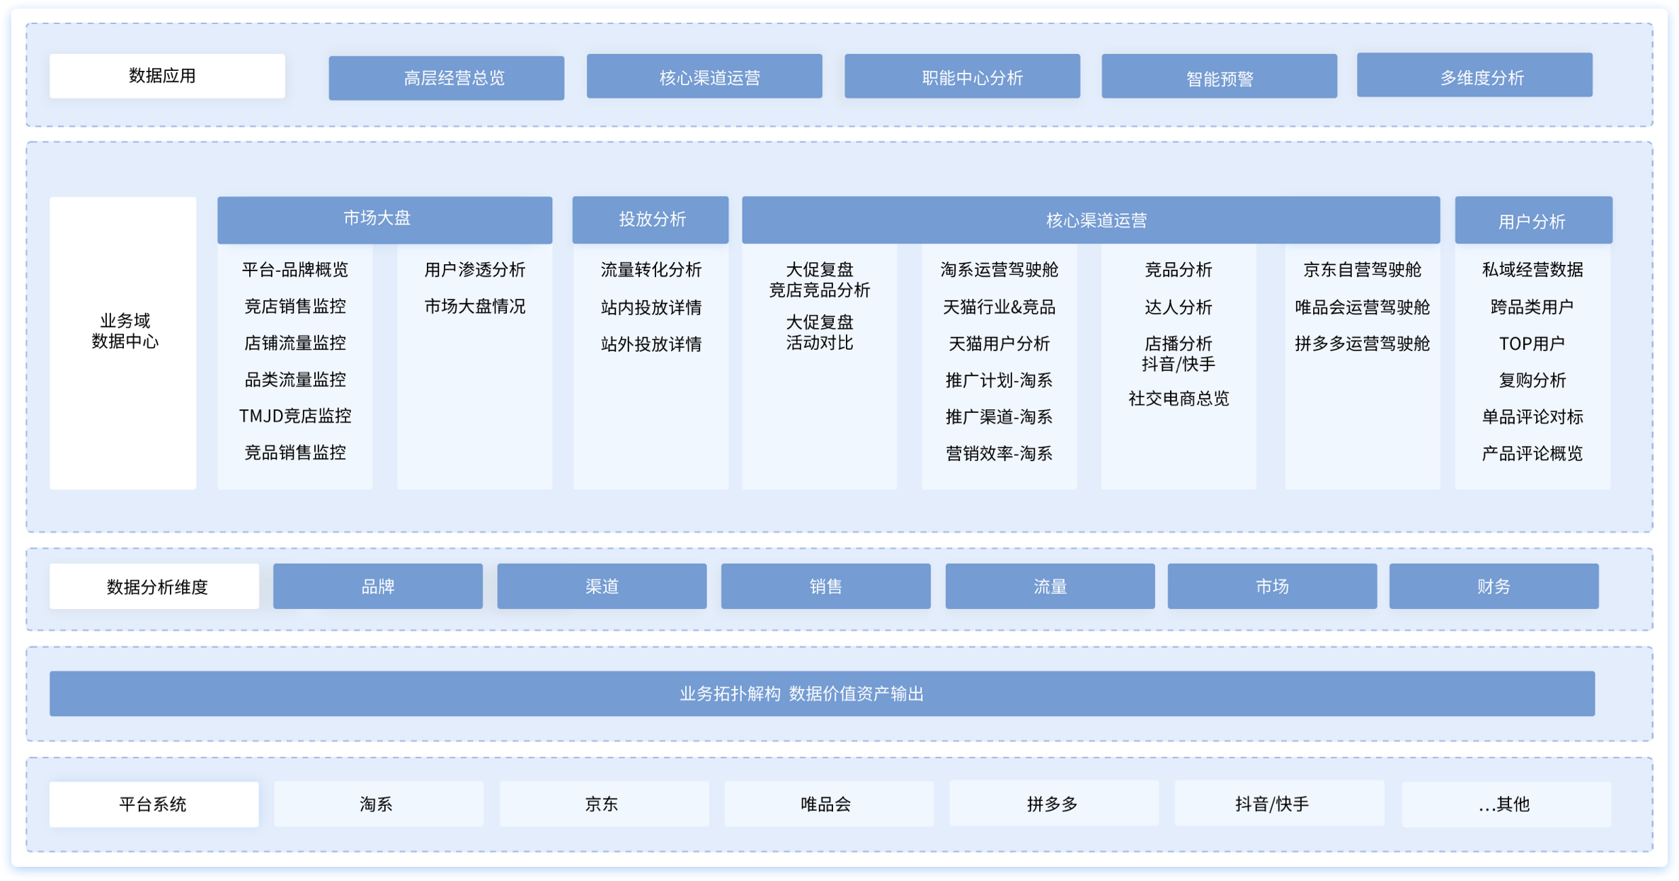Open the 淘系运营驾驶舱 entry

pos(999,270)
